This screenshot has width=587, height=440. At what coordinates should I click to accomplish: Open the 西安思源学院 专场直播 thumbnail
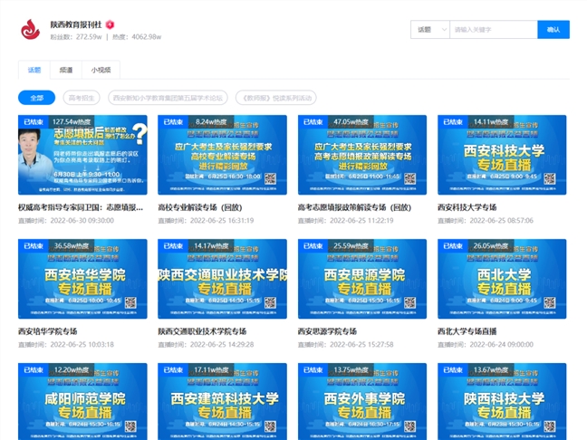click(362, 279)
